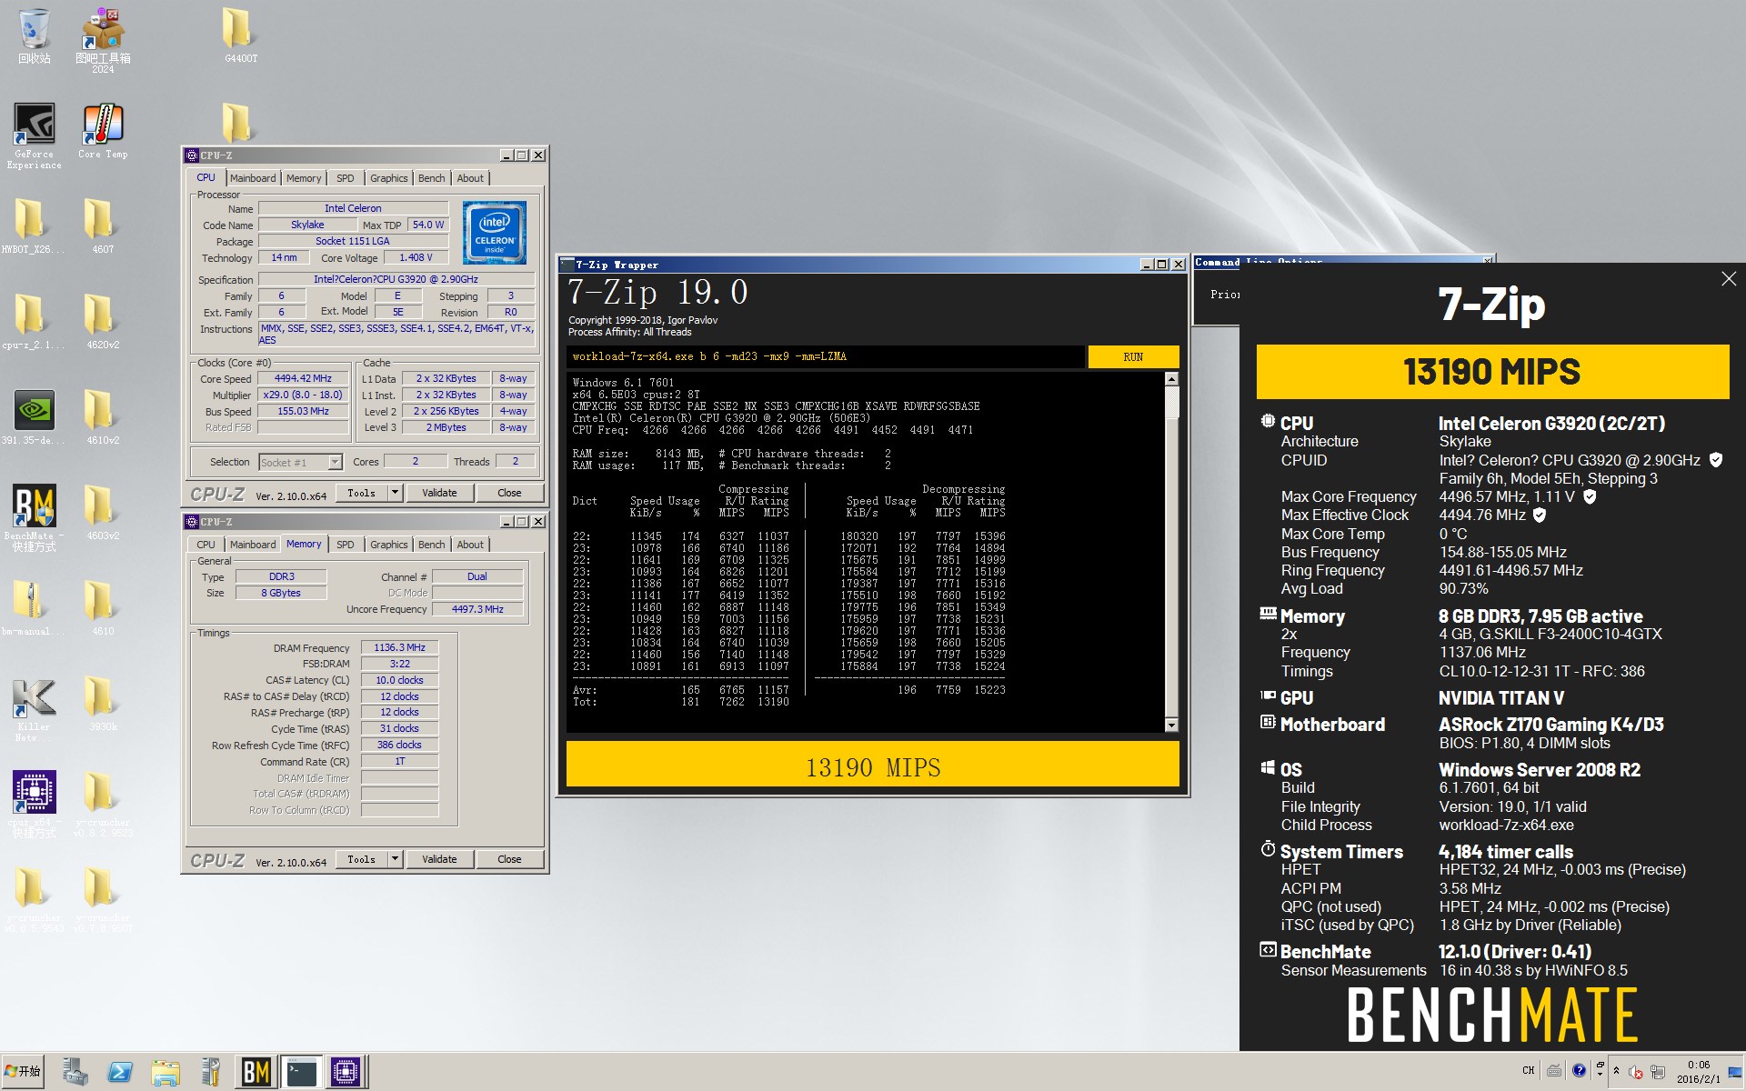
Task: Open the Socket #1 selection dropdown
Action: coord(300,462)
